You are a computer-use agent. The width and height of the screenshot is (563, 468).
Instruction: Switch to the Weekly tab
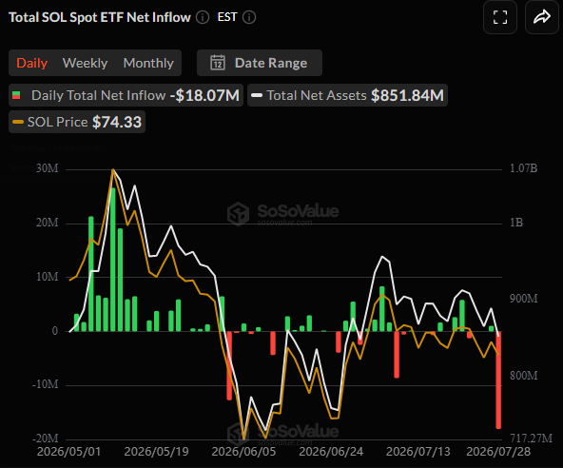pos(85,63)
